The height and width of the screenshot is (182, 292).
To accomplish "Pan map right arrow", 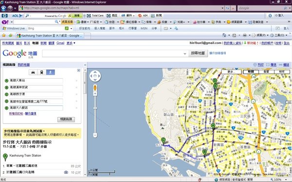I will 99,76.
